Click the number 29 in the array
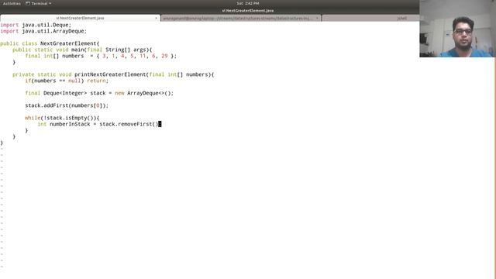496x279 pixels. (164, 56)
